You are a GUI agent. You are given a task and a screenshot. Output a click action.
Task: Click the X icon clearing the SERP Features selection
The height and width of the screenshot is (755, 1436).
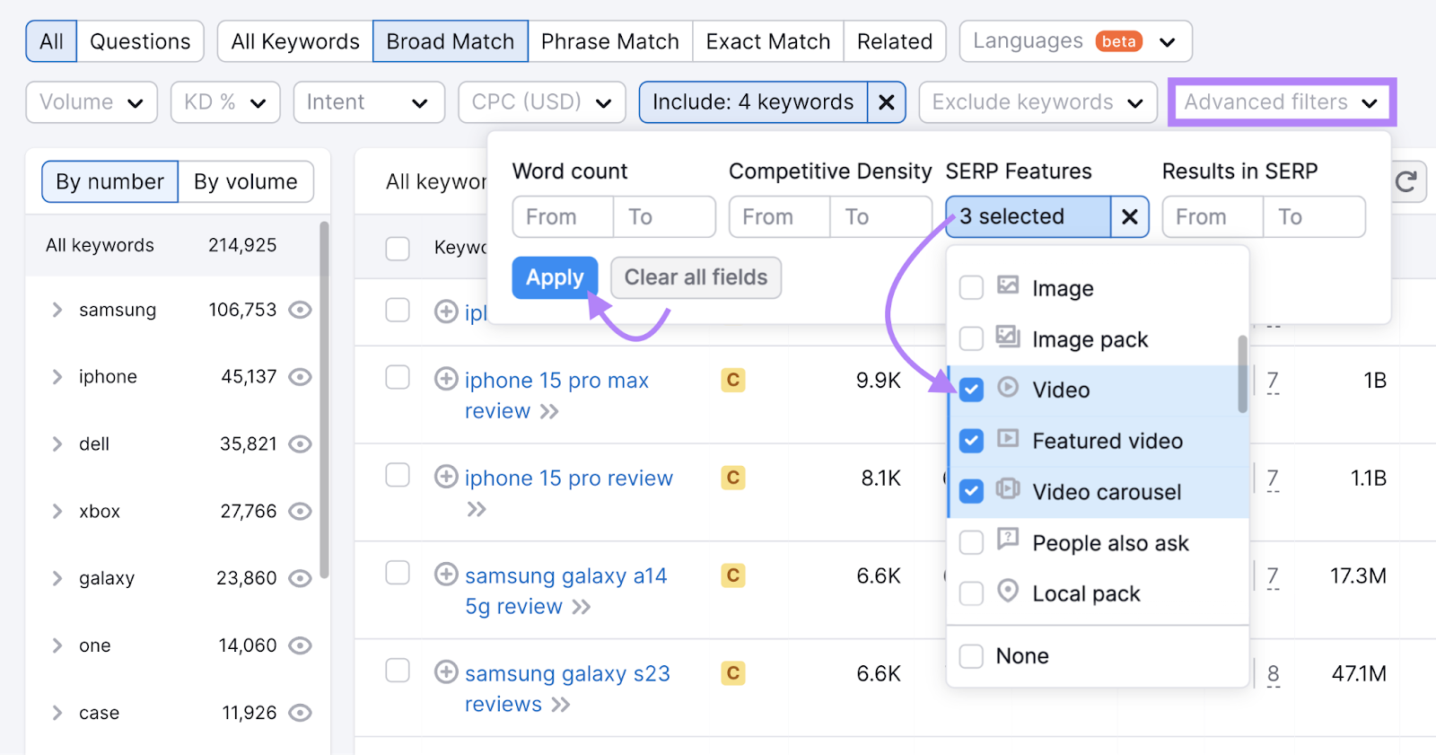click(1129, 216)
